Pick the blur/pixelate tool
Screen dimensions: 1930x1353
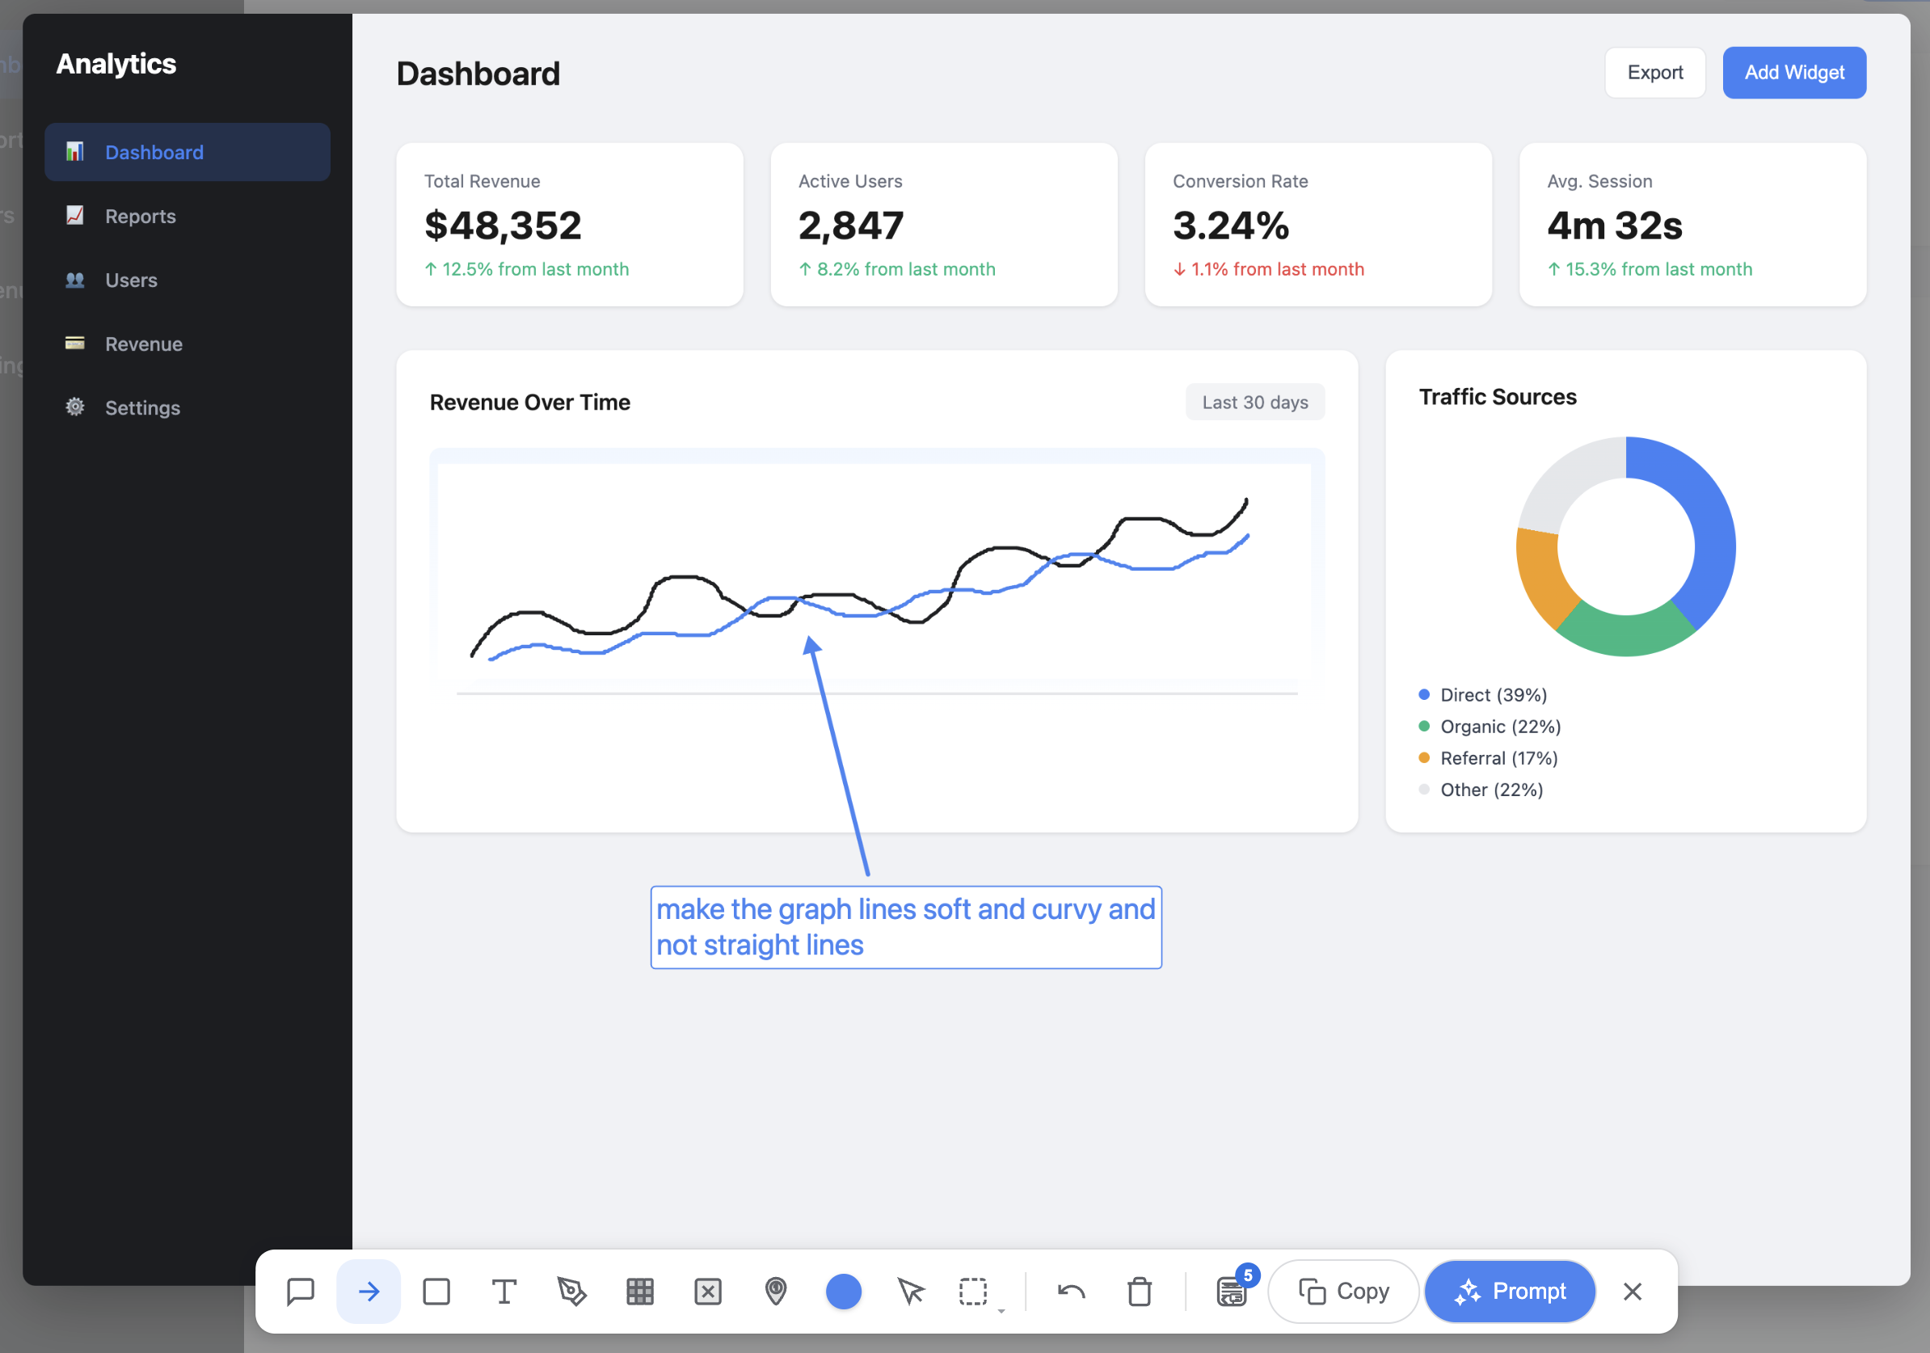point(639,1292)
